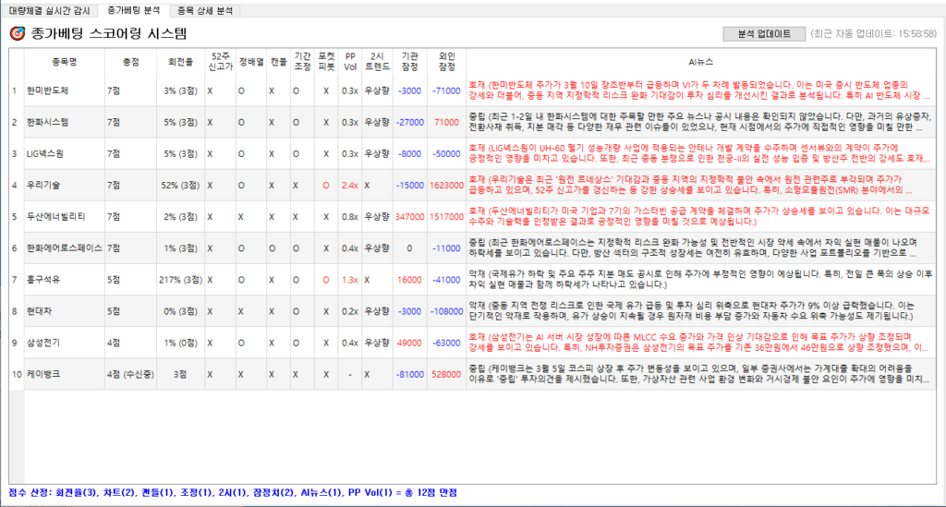The image size is (946, 507).
Task: Select the 종가베팅 분석 tab
Action: coord(133,10)
